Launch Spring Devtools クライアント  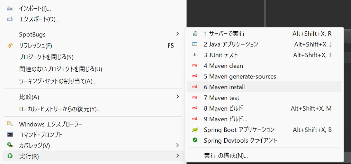tap(264, 140)
